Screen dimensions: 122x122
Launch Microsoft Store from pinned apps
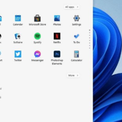point(37,18)
